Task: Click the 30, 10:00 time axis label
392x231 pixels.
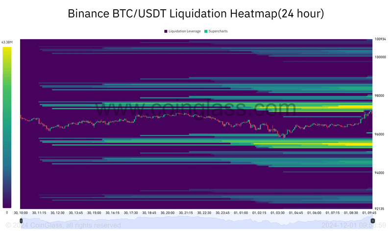Action: [x=21, y=213]
